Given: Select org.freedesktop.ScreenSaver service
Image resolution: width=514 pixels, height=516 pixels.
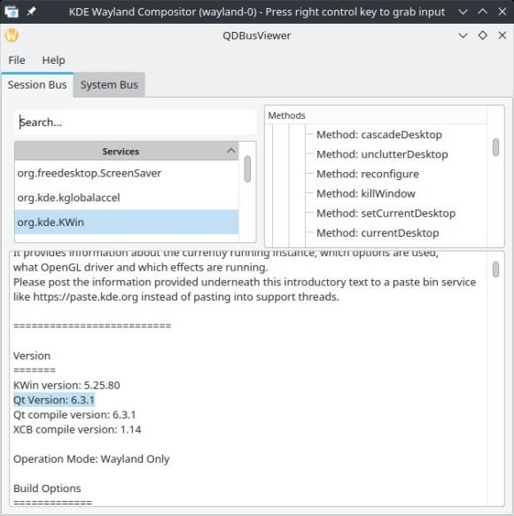Looking at the screenshot, I should 127,173.
